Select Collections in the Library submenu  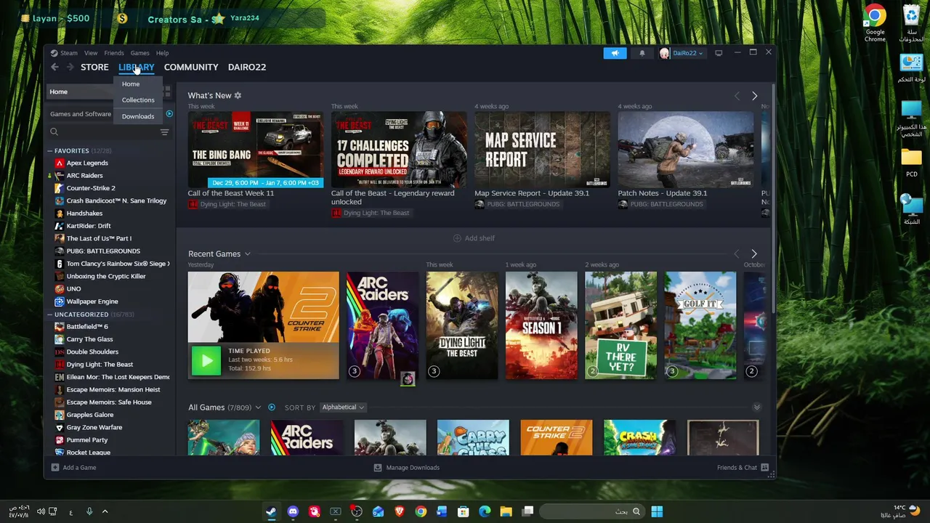pyautogui.click(x=138, y=100)
